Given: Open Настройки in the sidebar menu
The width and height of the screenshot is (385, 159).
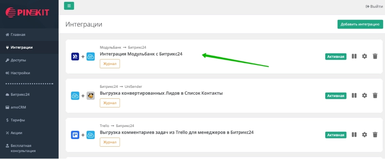Looking at the screenshot, I should pos(20,73).
